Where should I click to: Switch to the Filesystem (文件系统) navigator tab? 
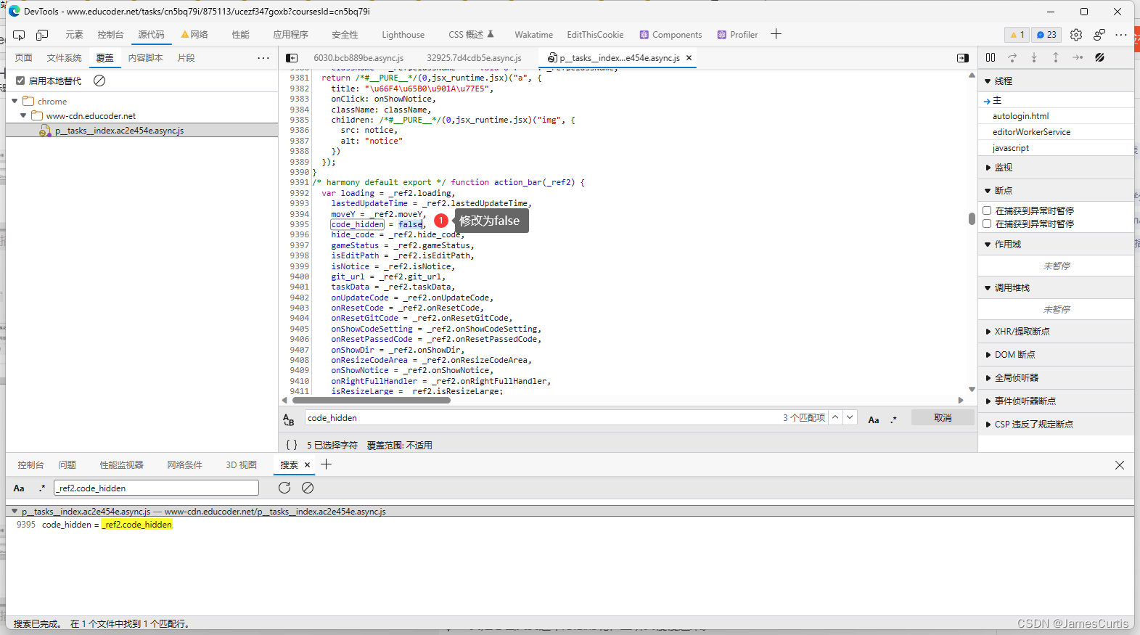click(64, 58)
